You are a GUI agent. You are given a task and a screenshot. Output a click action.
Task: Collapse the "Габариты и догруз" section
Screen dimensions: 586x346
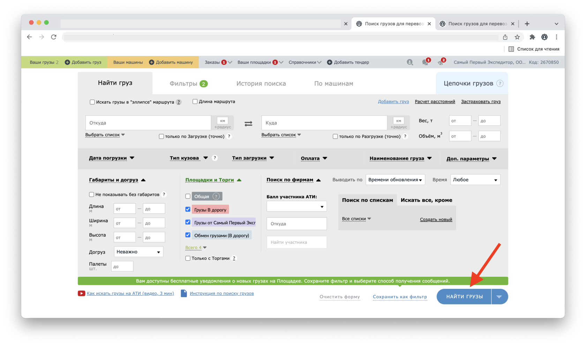click(117, 180)
